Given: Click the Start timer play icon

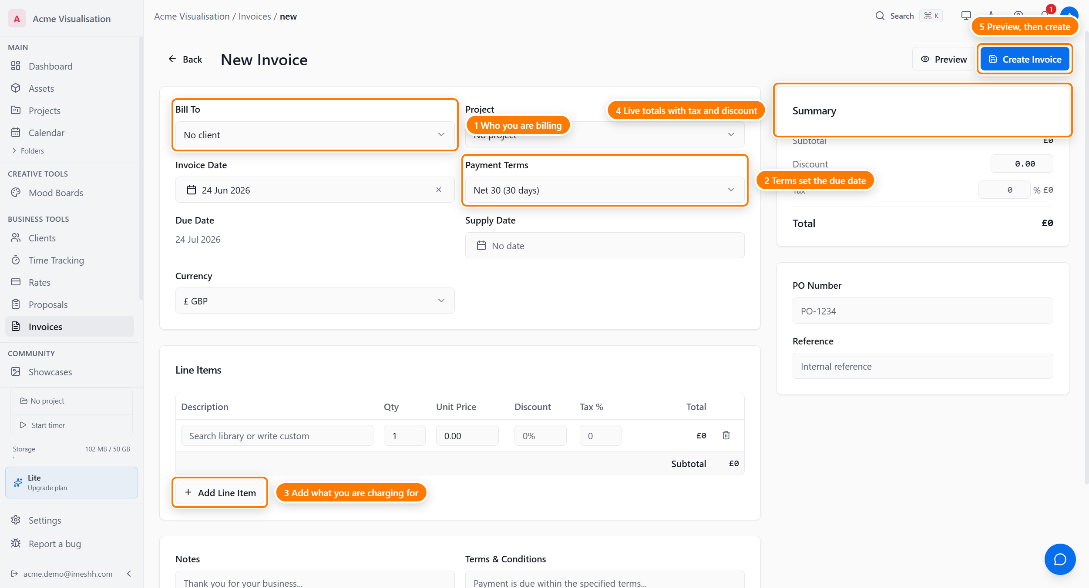Looking at the screenshot, I should point(23,425).
